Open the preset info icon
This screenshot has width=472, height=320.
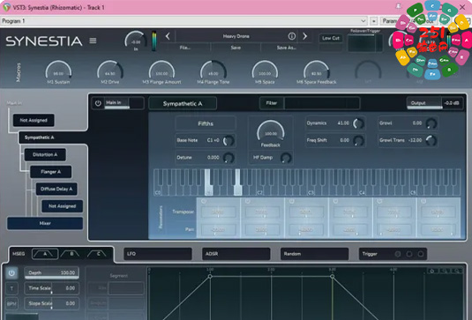292,36
